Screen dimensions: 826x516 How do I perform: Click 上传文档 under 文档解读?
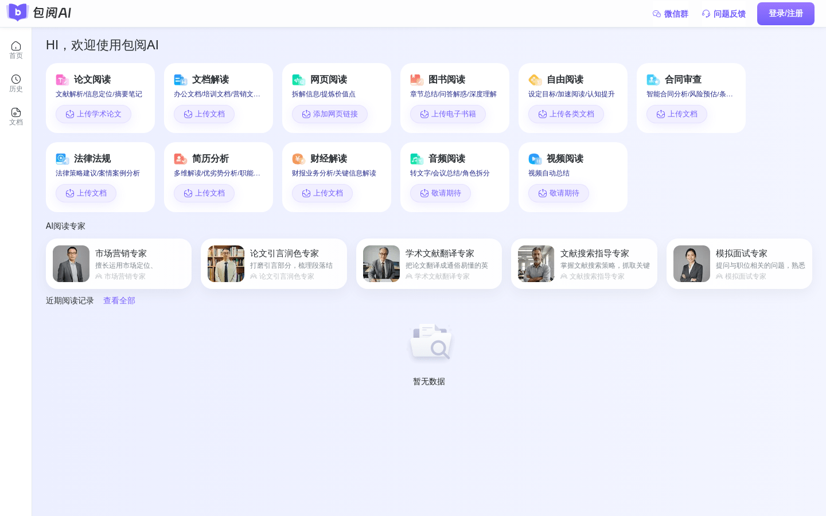click(204, 114)
